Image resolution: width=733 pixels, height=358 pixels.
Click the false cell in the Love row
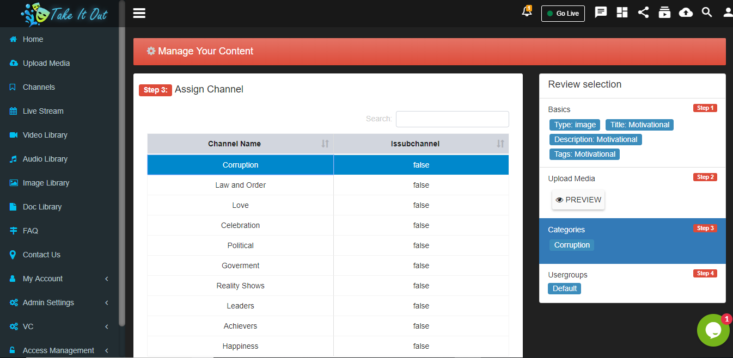421,205
